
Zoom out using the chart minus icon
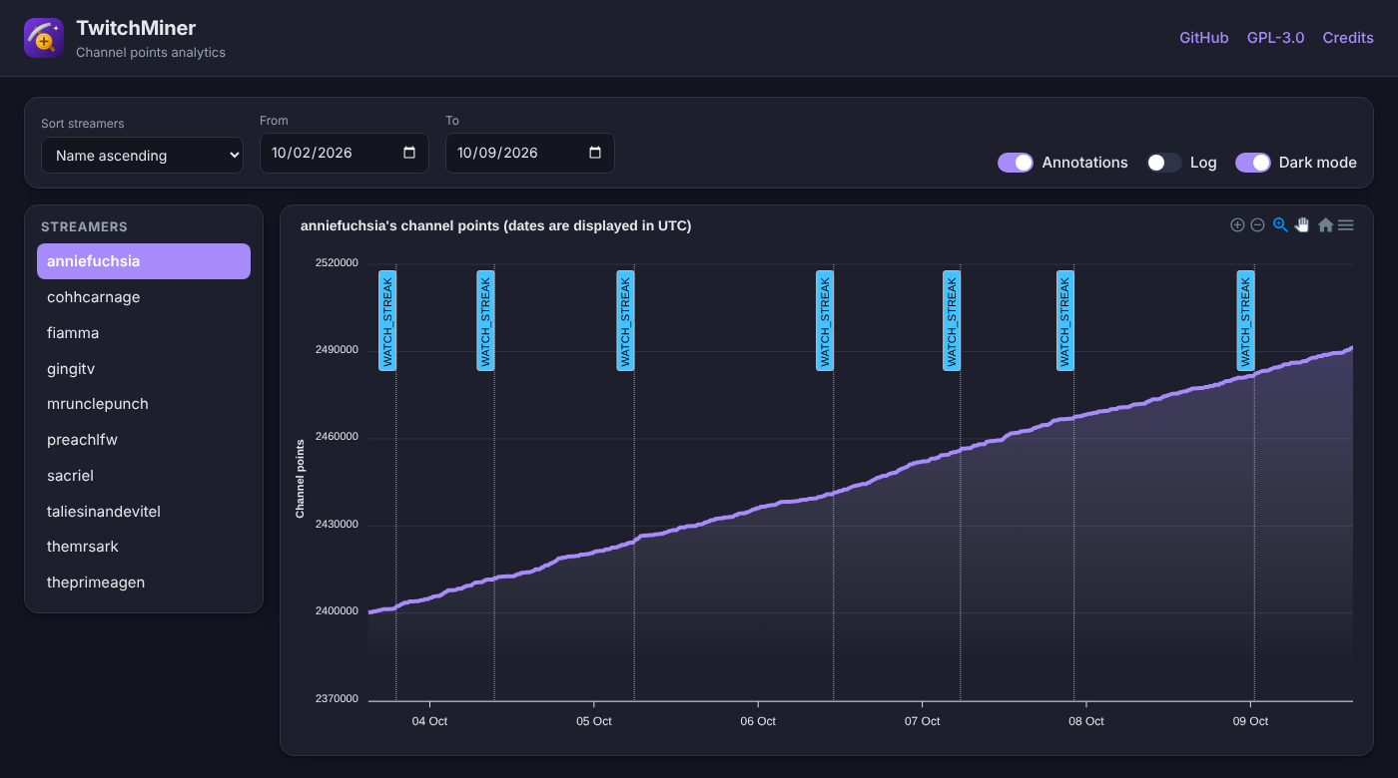[1258, 225]
